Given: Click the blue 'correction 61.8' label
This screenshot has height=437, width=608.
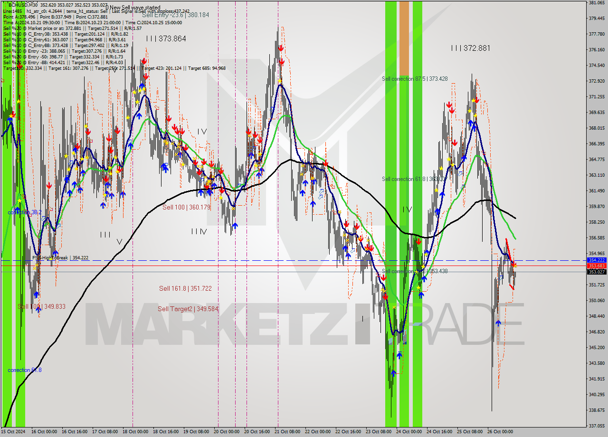Looking at the screenshot, I should click(x=25, y=370).
